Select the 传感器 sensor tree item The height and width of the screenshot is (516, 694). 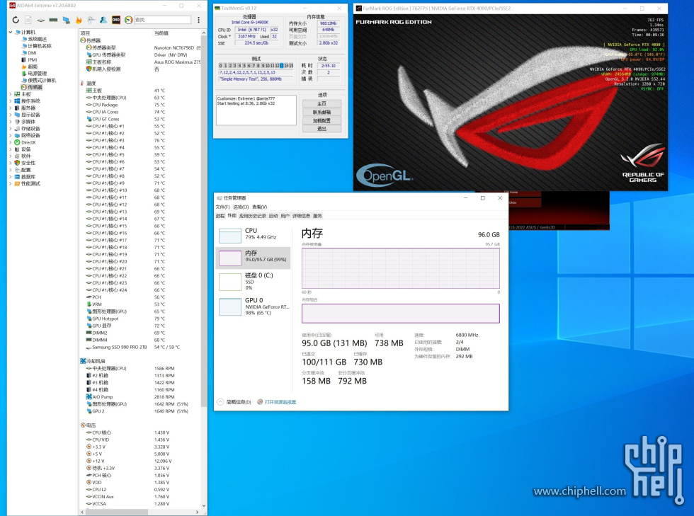[x=35, y=87]
